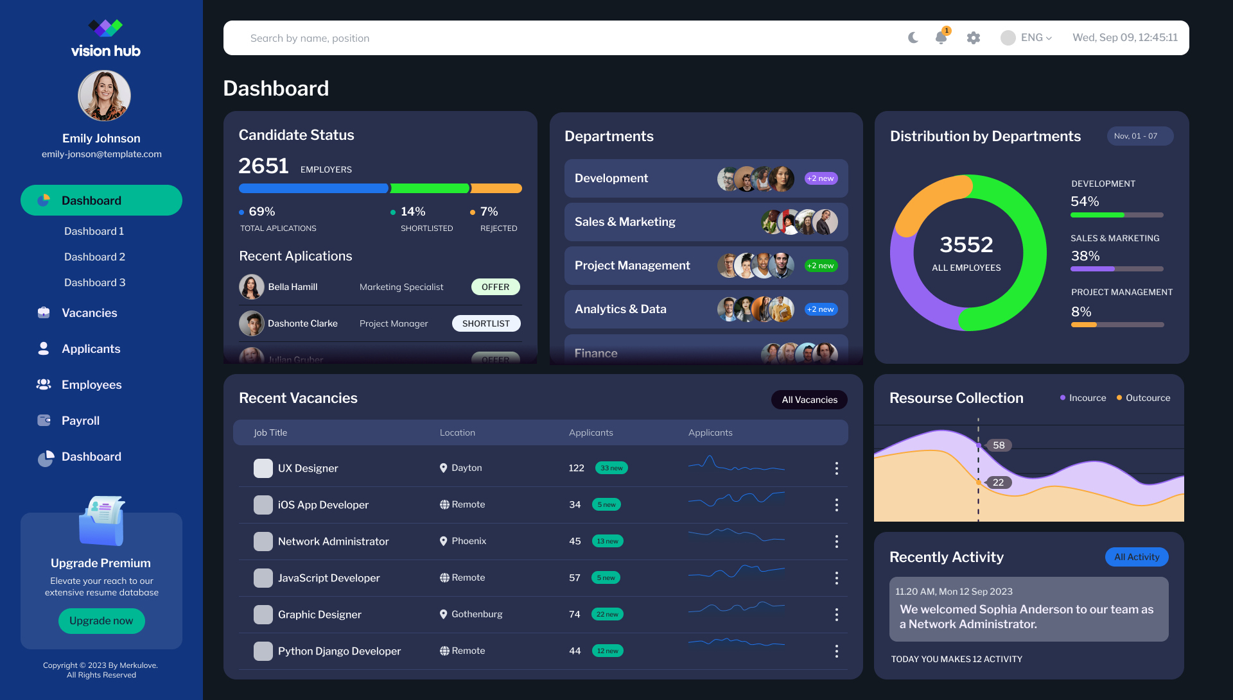Click +2 new badge in Development
Viewport: 1233px width, 700px height.
[x=821, y=178]
